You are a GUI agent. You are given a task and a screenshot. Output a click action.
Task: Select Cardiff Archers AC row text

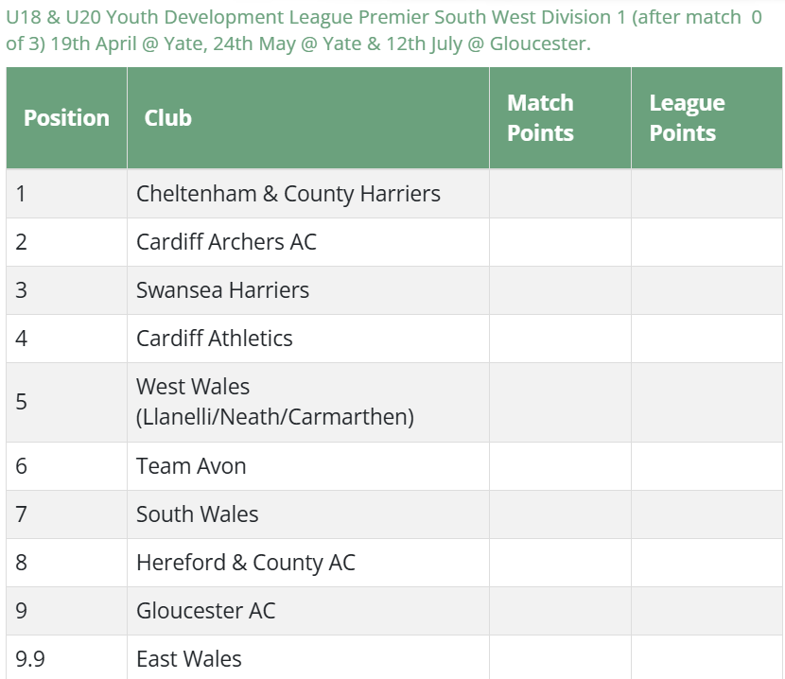pyautogui.click(x=226, y=242)
